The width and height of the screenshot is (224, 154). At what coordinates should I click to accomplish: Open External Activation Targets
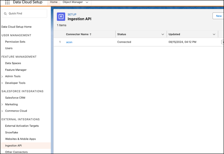pos(22,126)
